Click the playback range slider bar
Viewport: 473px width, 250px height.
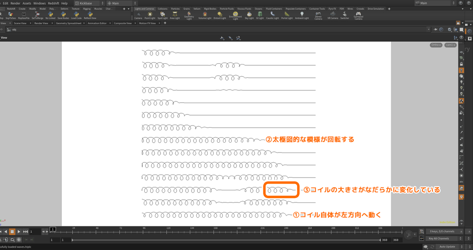[x=226, y=240]
